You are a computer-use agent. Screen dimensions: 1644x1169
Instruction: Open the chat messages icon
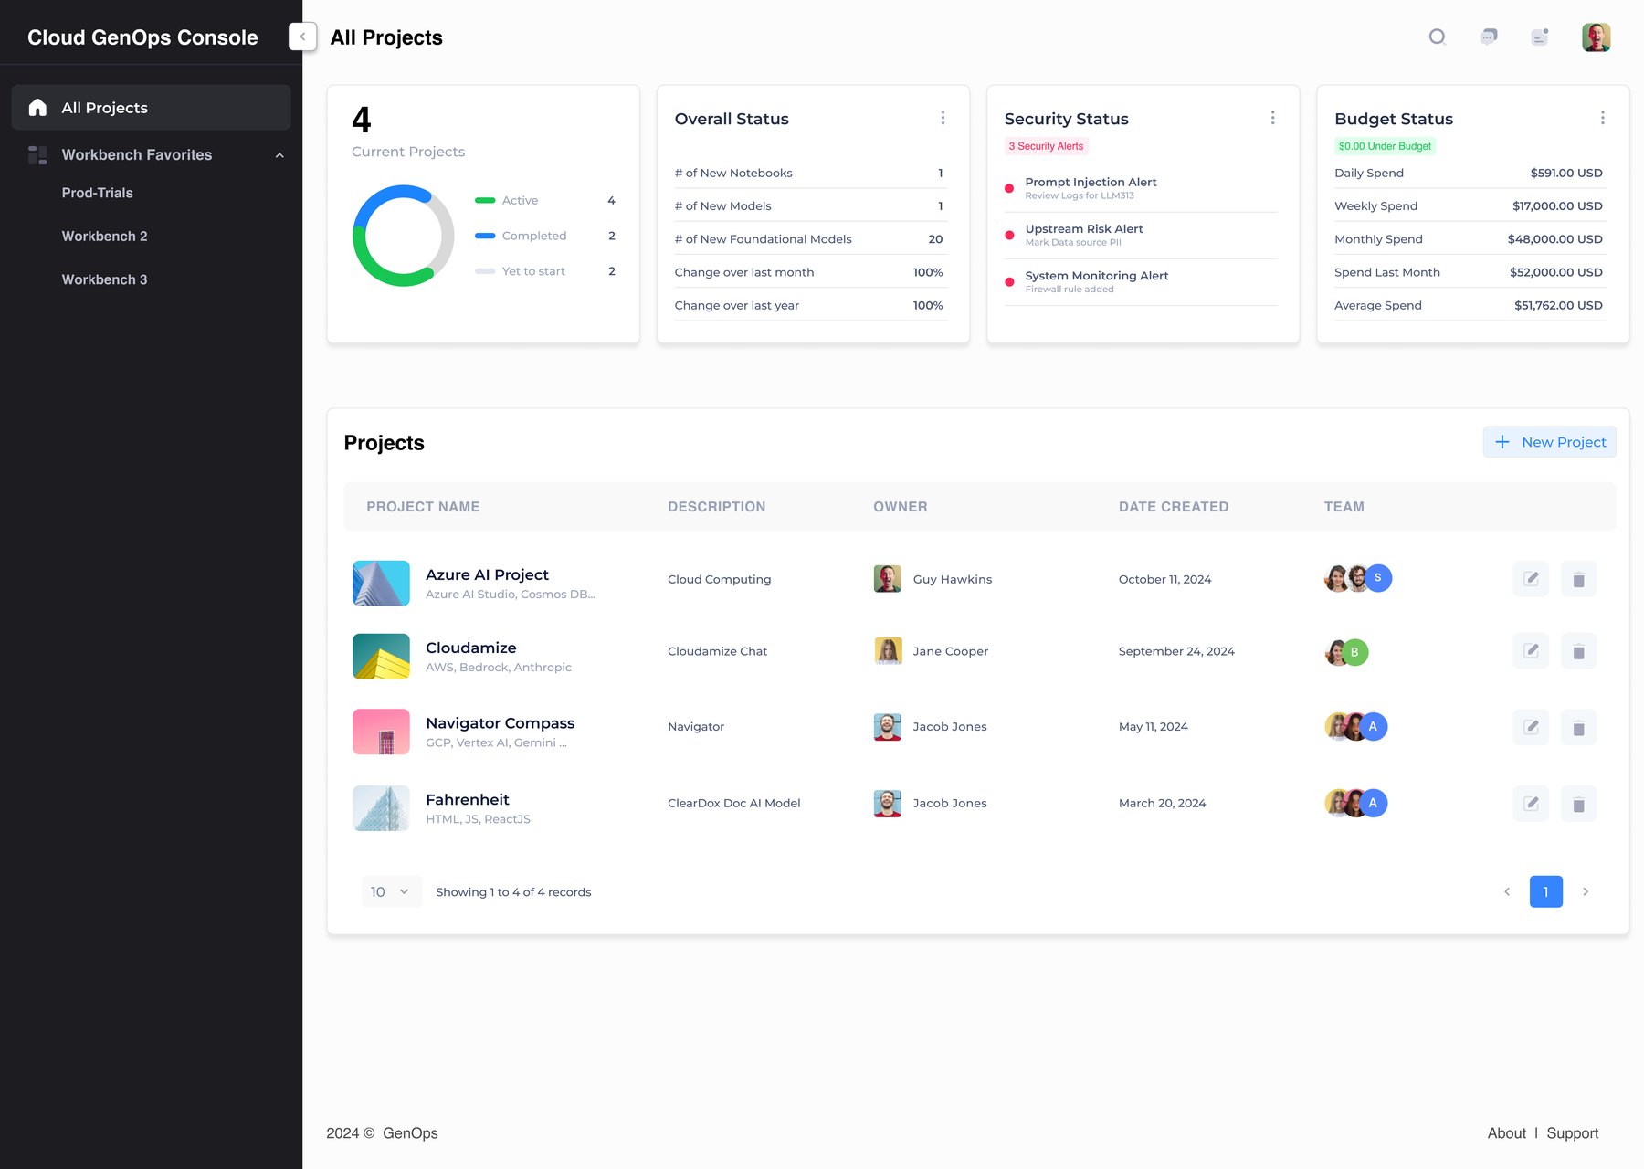(x=1488, y=37)
